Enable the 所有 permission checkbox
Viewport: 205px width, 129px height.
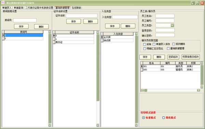[145, 44]
